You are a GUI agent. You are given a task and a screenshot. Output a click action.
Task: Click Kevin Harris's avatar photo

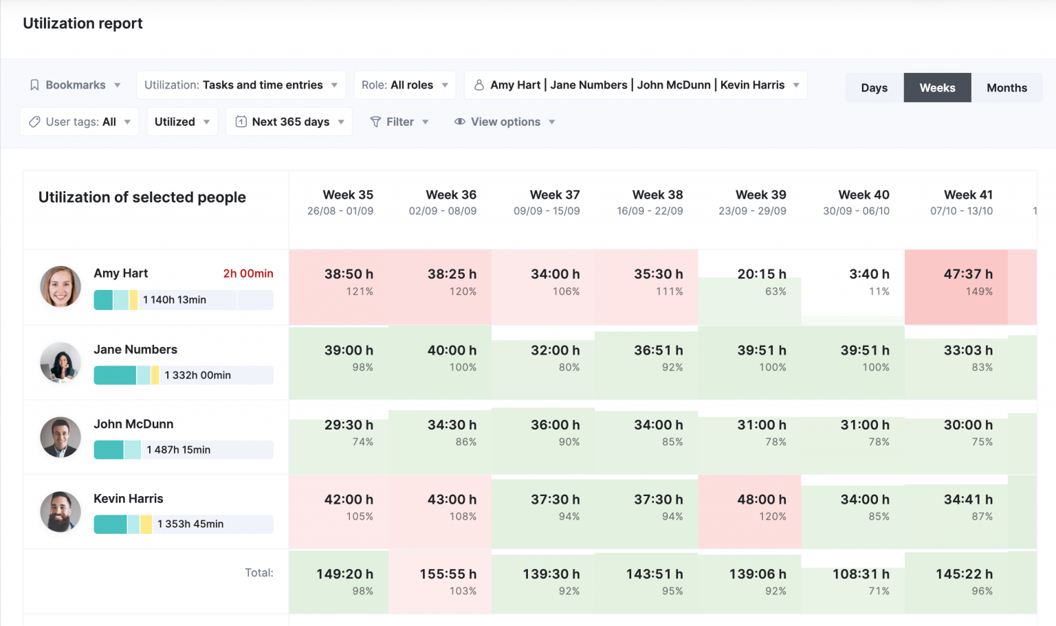click(x=60, y=511)
